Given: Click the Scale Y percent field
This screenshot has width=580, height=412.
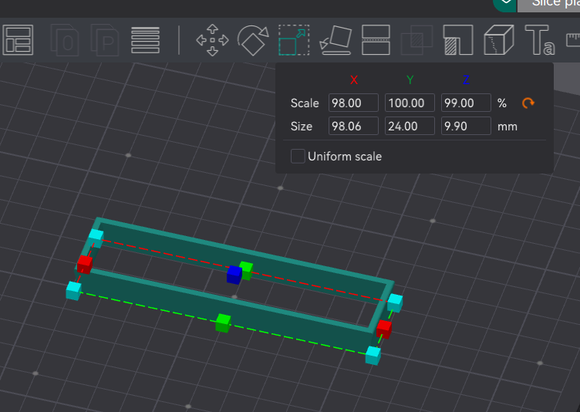Looking at the screenshot, I should tap(410, 103).
